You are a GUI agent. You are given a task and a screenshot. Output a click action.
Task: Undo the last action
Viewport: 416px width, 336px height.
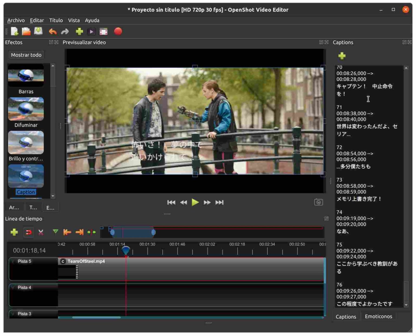53,32
